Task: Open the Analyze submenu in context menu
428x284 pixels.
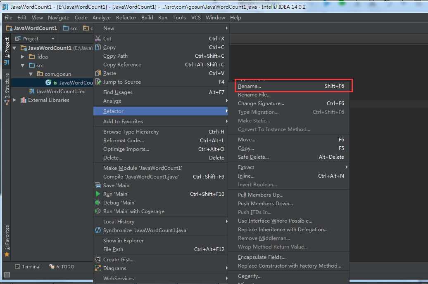Action: [x=161, y=101]
